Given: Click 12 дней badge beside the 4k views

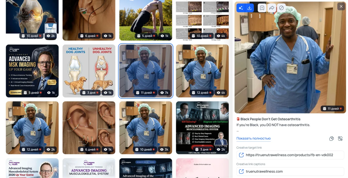Looking at the screenshot, I should coord(202,92).
